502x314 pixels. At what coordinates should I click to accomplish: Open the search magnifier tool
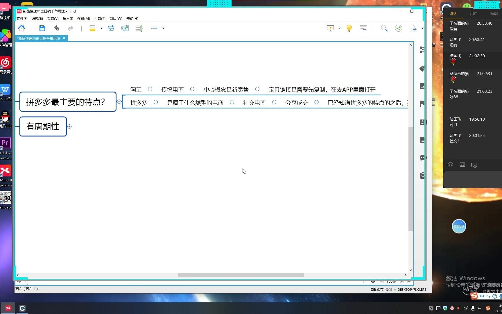(384, 28)
